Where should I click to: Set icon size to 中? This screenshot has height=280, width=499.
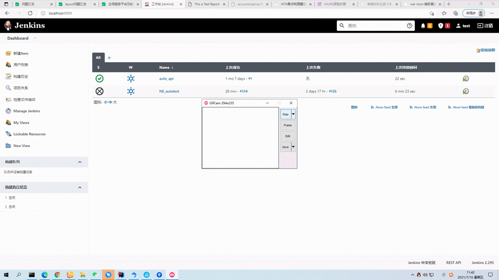point(110,102)
